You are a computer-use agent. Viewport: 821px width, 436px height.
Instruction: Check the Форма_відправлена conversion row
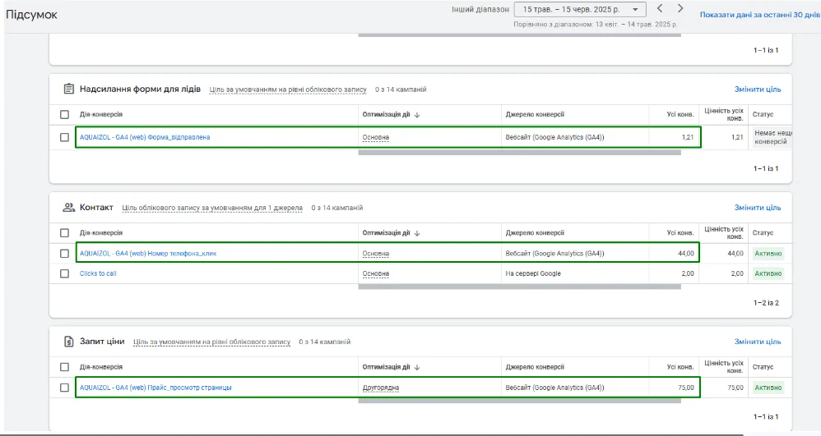(x=64, y=137)
